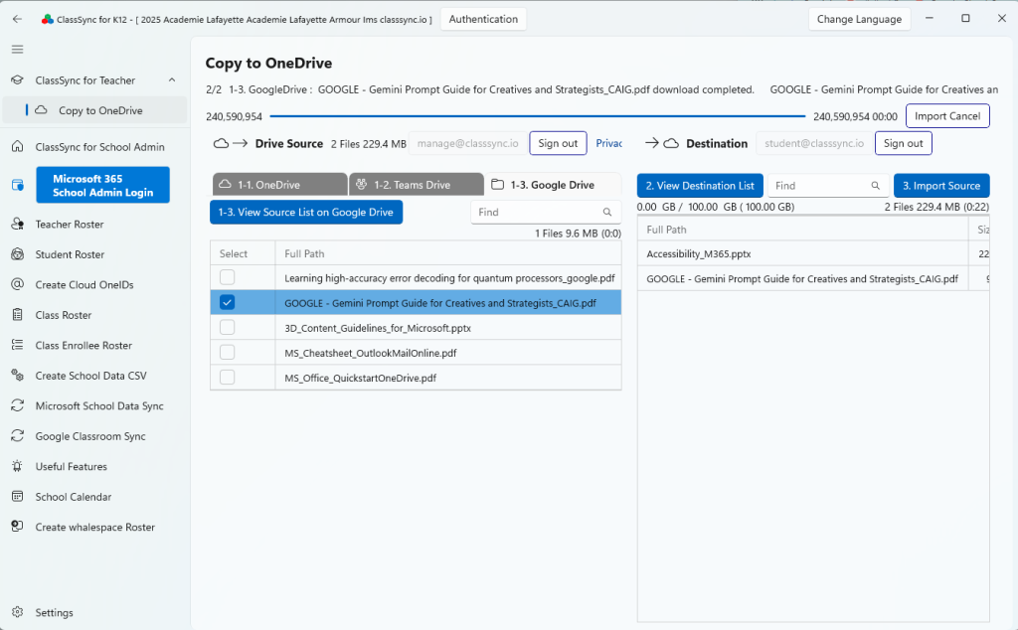Click the ClassSync for Teacher graduation cap icon

coord(18,79)
